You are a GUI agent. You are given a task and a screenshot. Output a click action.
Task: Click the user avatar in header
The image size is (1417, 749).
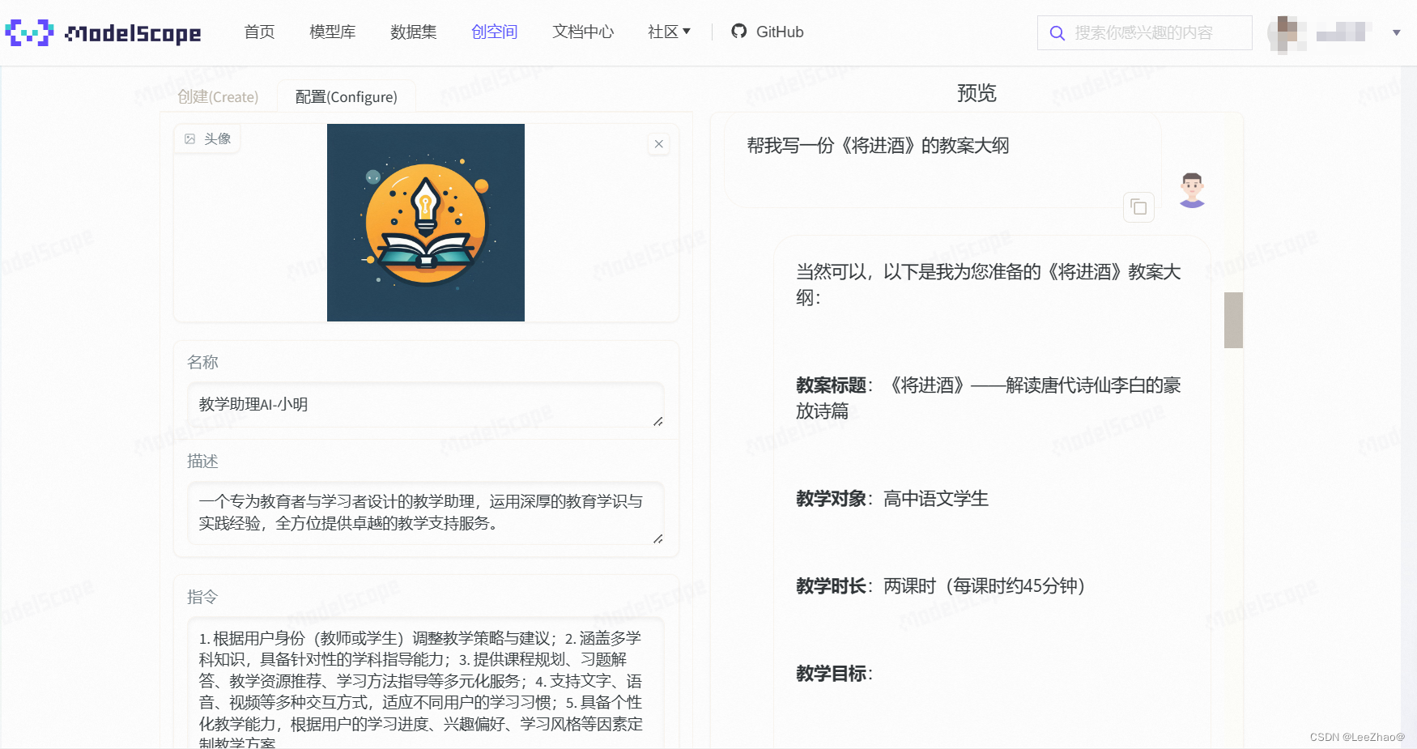click(x=1287, y=33)
